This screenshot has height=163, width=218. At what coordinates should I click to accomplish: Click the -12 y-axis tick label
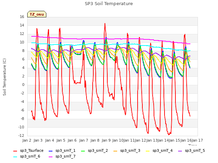[21, 135]
